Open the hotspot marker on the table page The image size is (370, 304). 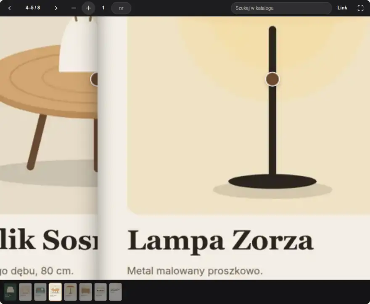pos(94,79)
